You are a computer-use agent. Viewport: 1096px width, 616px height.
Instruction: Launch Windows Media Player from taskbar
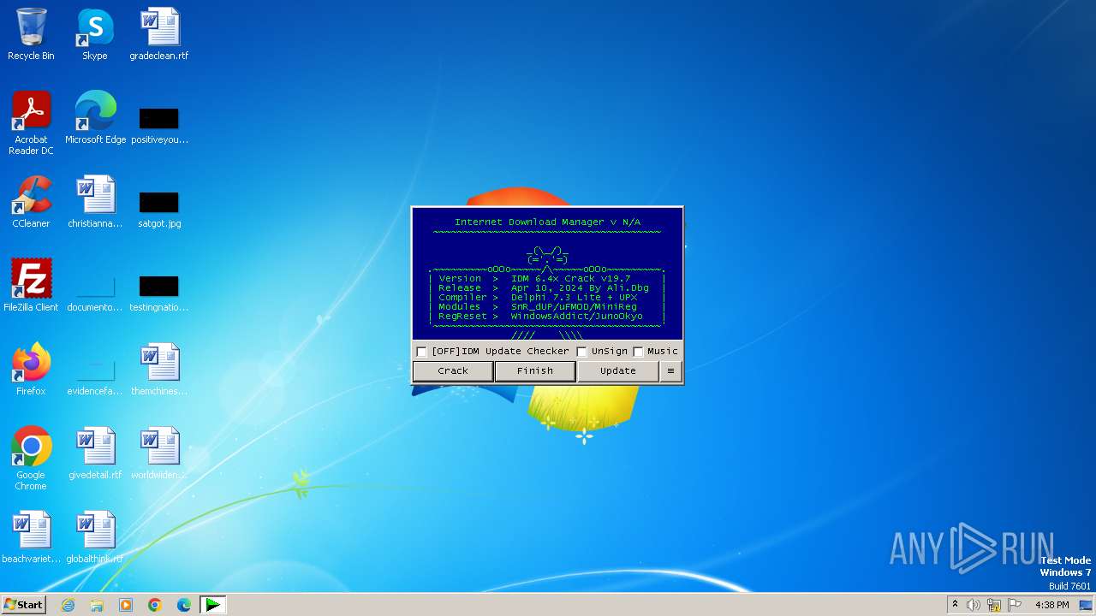[126, 605]
